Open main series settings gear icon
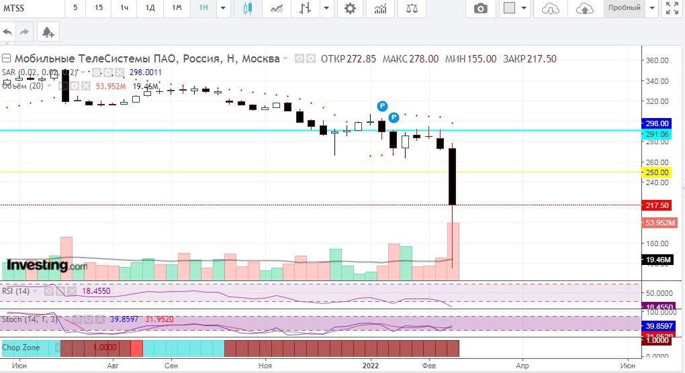685x373 pixels. [311, 58]
